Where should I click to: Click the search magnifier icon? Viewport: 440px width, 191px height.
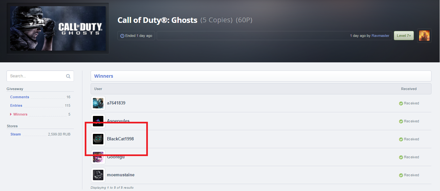[x=68, y=76]
